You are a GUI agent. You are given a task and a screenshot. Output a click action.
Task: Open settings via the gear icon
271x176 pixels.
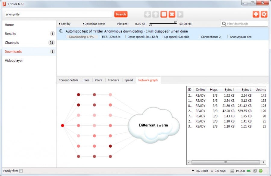pyautogui.click(x=264, y=14)
